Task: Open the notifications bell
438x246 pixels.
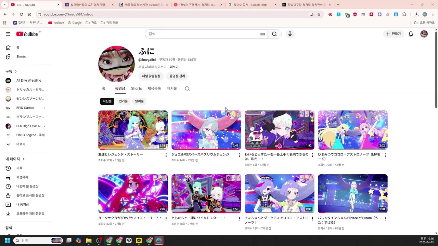Action: point(411,34)
